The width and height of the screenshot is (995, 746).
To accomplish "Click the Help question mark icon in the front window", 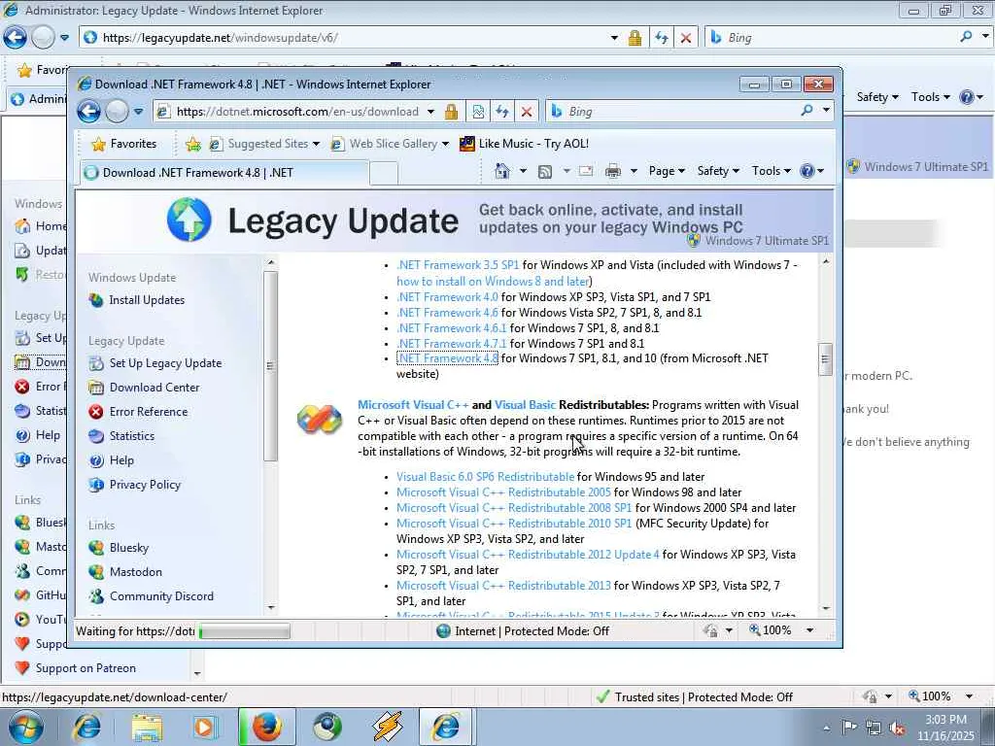I will coord(807,171).
